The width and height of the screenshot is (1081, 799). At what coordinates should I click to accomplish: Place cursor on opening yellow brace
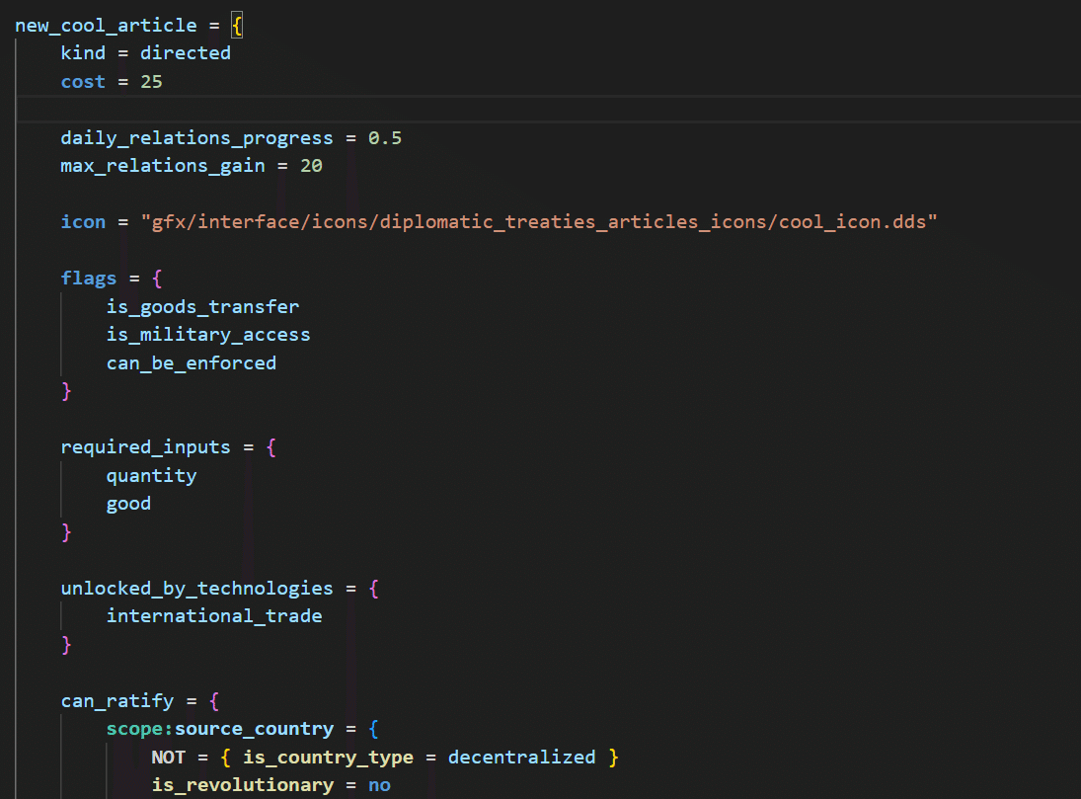pos(237,27)
